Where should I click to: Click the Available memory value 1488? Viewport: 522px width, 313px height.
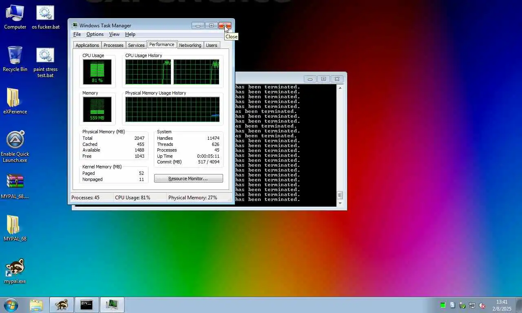(x=139, y=150)
